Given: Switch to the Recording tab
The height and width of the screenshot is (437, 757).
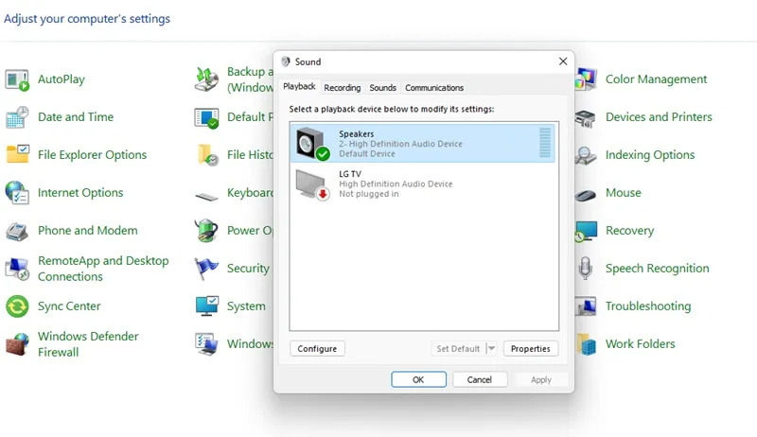Looking at the screenshot, I should 342,88.
